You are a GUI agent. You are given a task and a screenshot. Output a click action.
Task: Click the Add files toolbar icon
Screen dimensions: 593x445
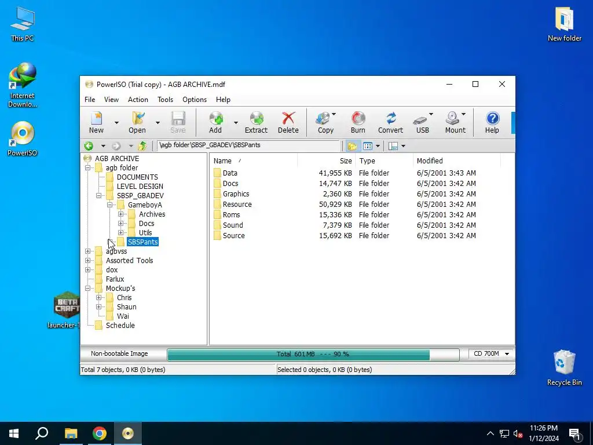[x=215, y=122]
